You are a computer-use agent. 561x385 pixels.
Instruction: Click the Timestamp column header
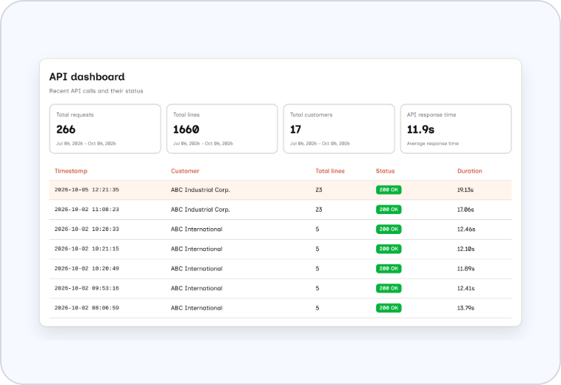click(71, 171)
